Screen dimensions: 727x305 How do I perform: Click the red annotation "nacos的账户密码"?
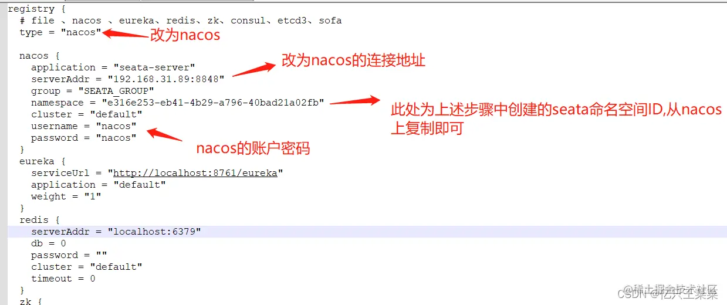click(253, 148)
